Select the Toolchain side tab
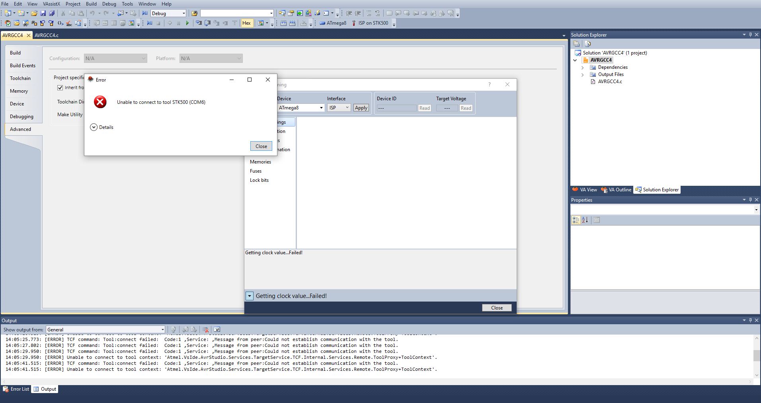The height and width of the screenshot is (403, 761). pyautogui.click(x=20, y=78)
